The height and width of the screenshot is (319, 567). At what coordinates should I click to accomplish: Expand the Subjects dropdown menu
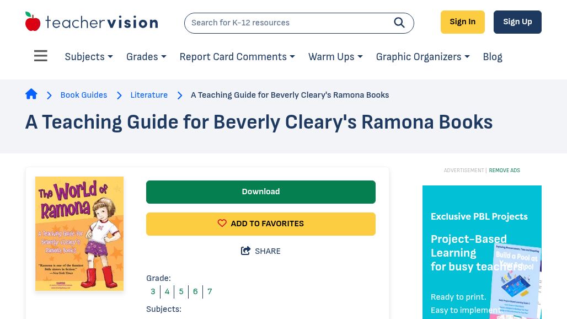tap(89, 57)
